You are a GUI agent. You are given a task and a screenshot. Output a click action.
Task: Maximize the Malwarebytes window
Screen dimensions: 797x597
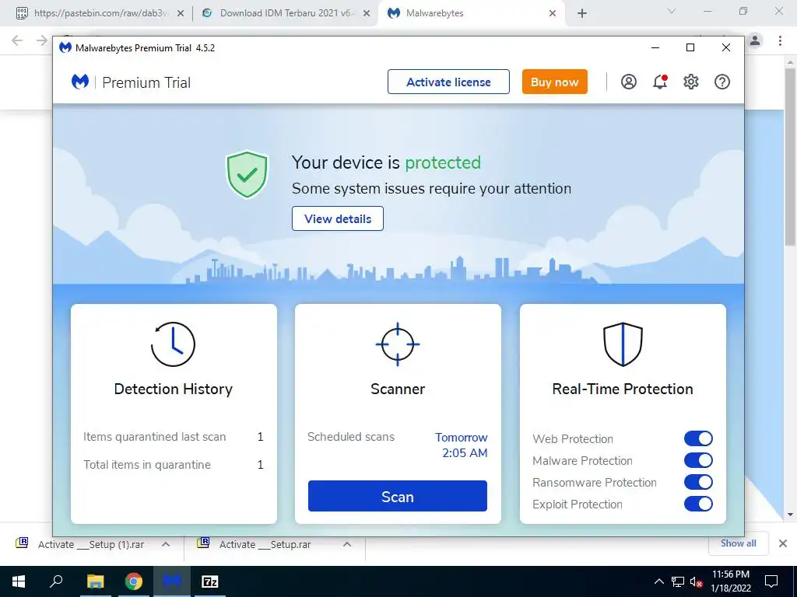[x=690, y=47]
